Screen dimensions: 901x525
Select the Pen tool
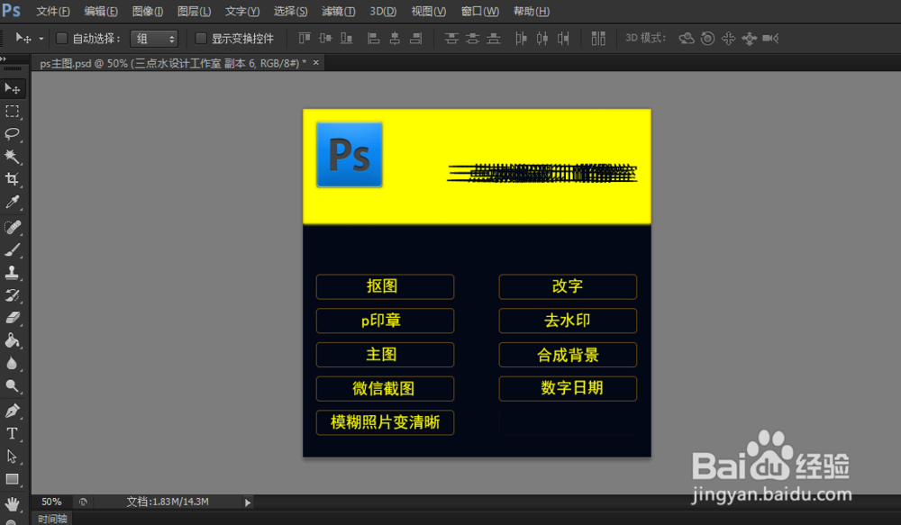pos(12,411)
